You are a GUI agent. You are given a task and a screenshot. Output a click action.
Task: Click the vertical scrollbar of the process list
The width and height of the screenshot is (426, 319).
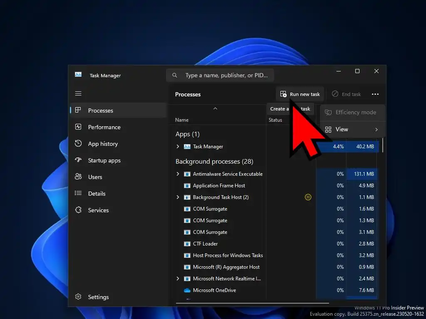(383, 145)
